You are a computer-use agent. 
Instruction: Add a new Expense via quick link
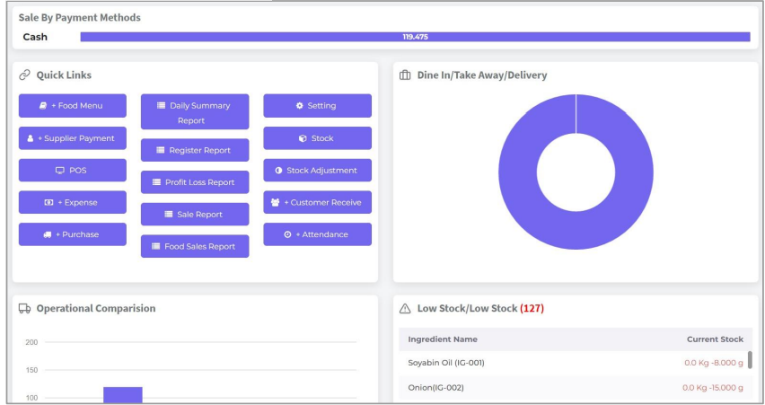pos(72,202)
